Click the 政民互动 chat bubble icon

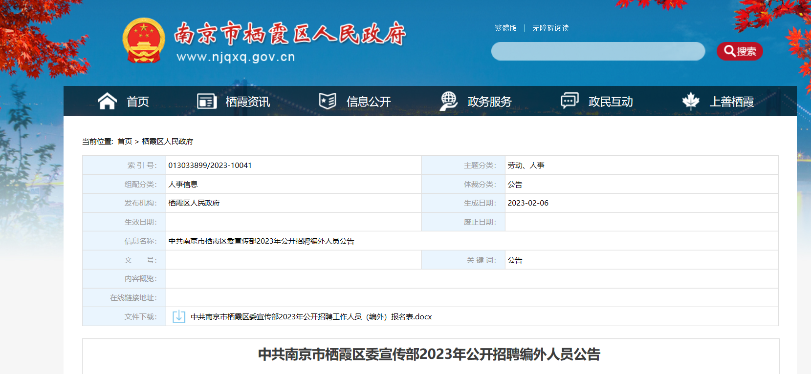[x=570, y=101]
